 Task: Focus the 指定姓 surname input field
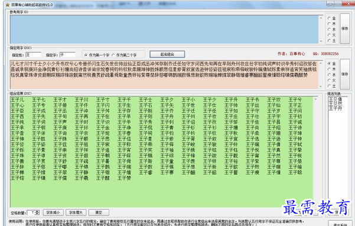coord(33,55)
